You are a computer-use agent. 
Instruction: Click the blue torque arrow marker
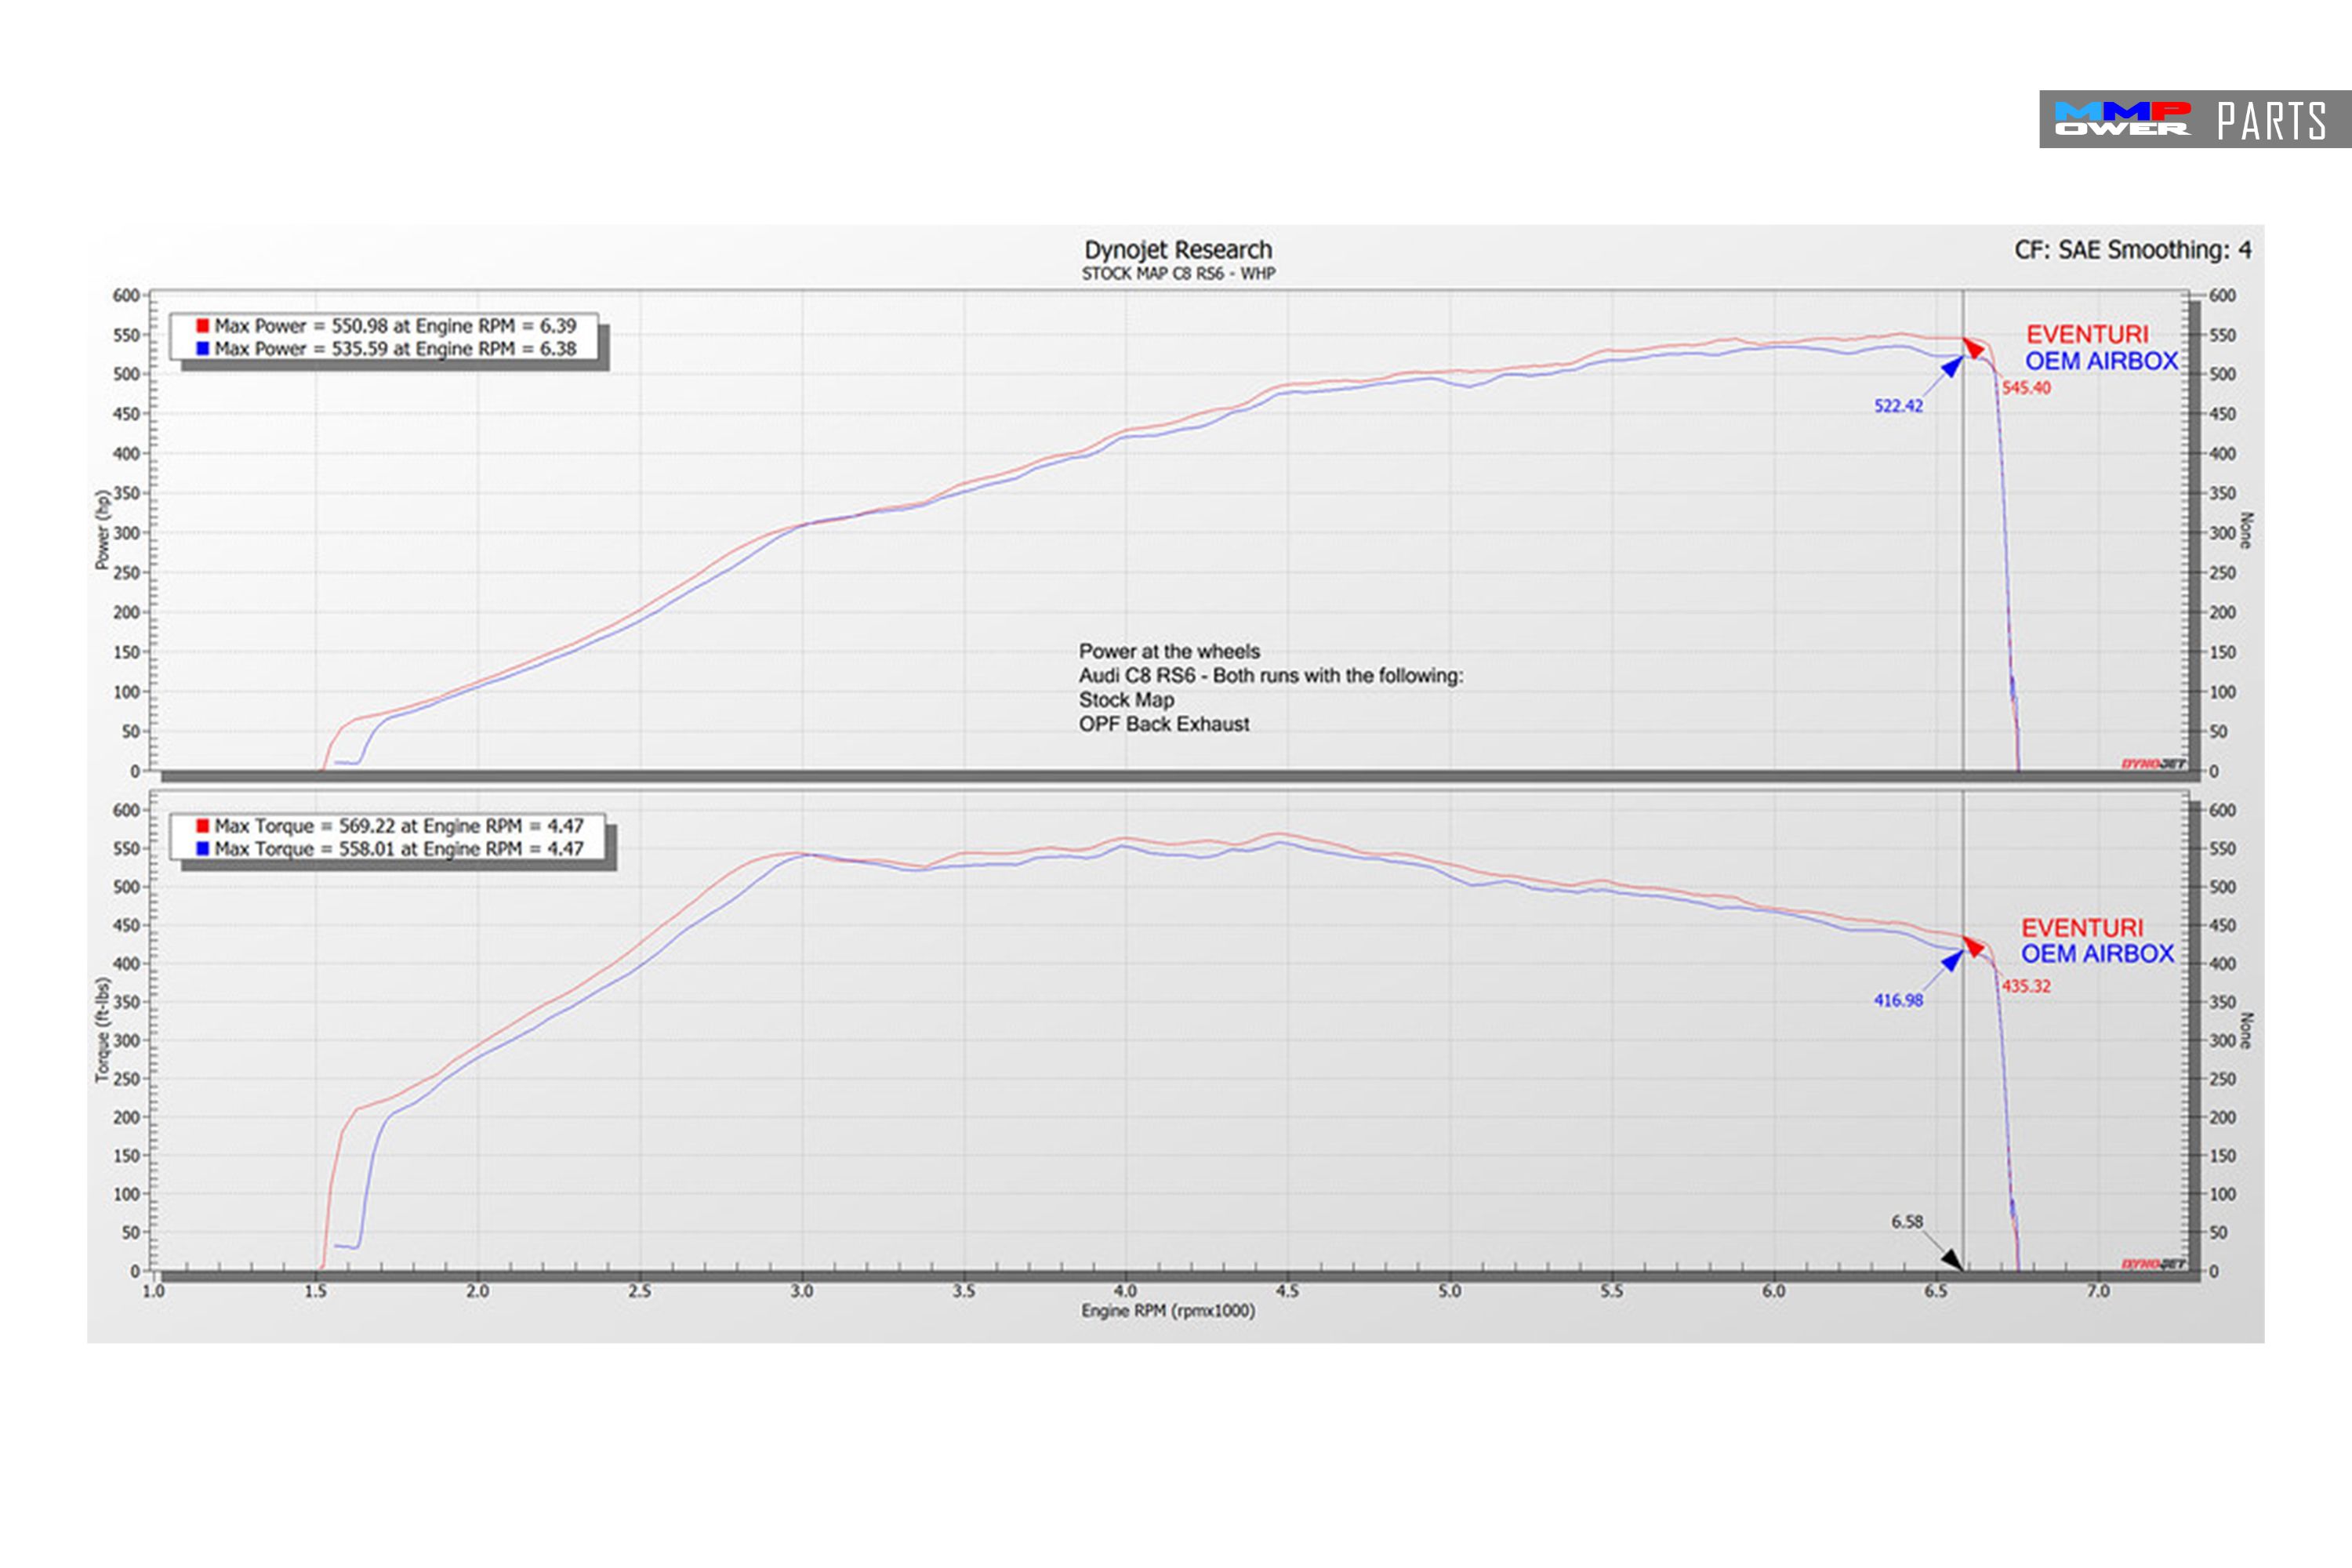(1951, 961)
